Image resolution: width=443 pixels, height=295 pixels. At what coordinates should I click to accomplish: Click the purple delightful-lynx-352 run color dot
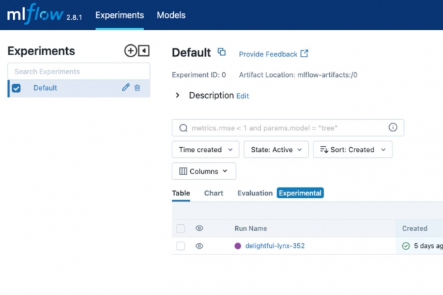(x=238, y=246)
